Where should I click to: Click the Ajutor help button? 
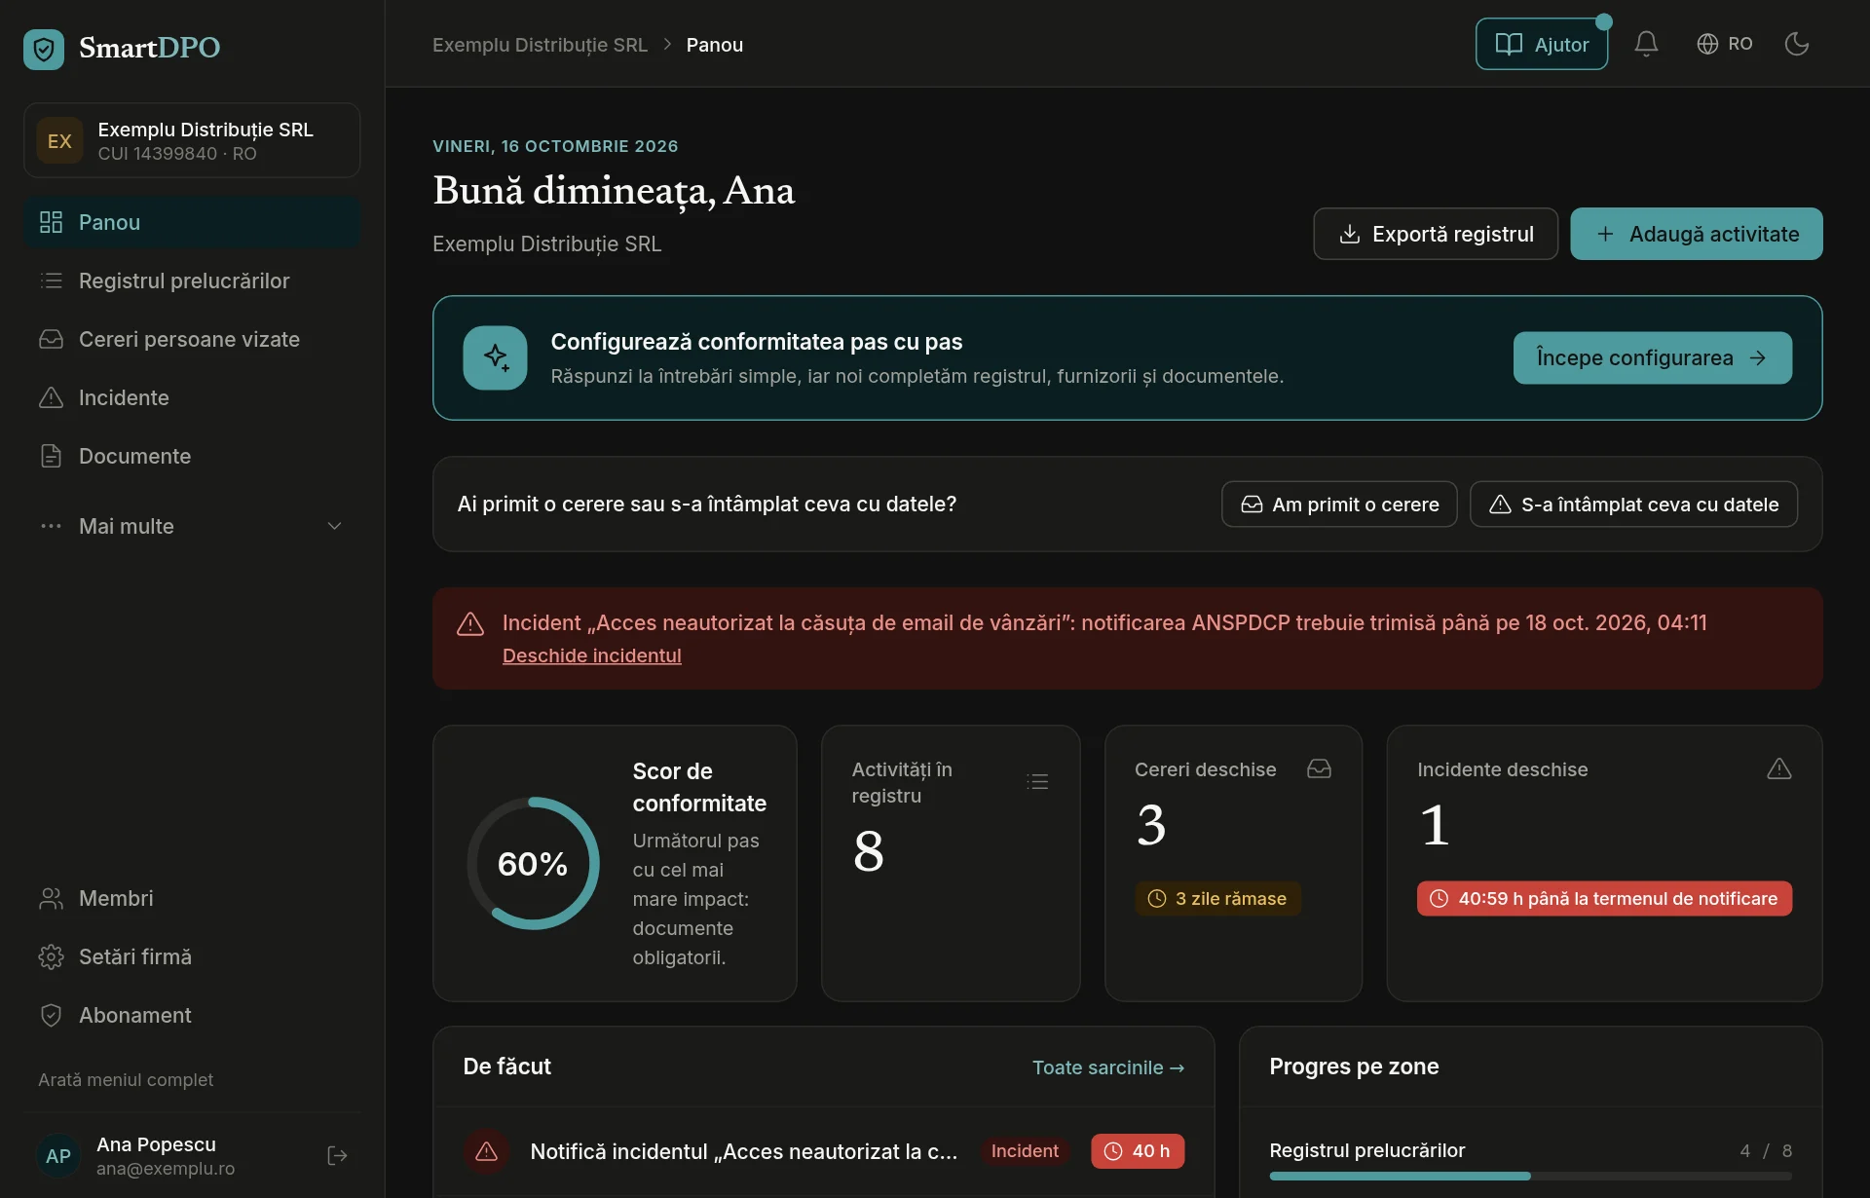[1541, 44]
